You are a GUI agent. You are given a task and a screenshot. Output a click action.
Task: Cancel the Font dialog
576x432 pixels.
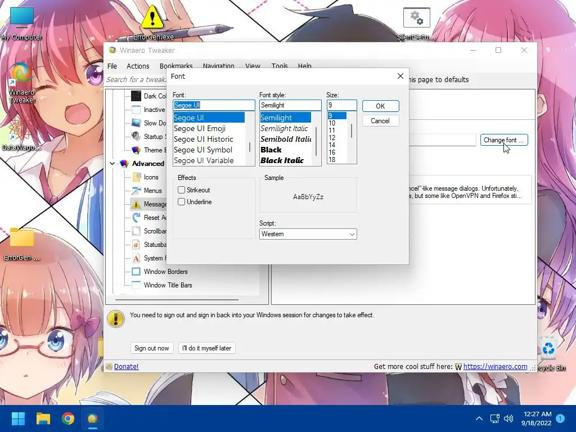click(380, 121)
